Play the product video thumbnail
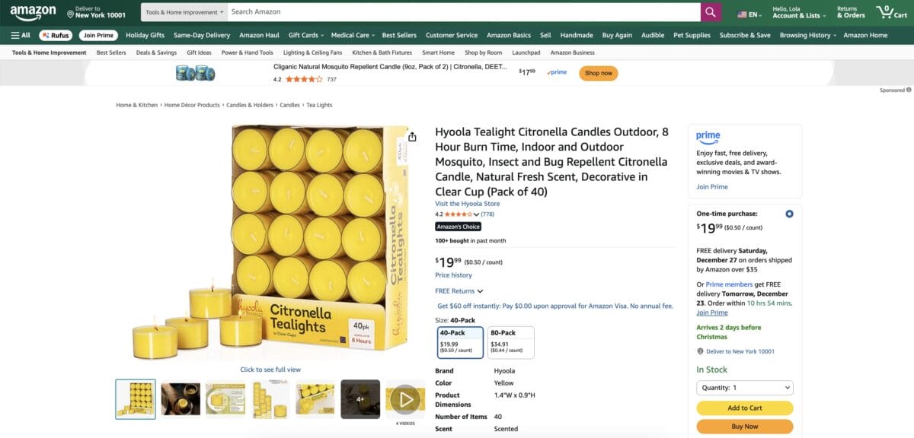Viewport: 914px width, 438px height. [x=405, y=398]
